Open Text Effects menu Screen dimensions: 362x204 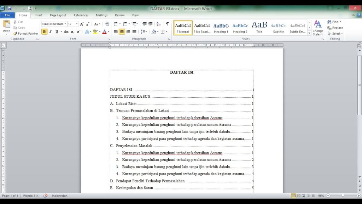pos(88,32)
